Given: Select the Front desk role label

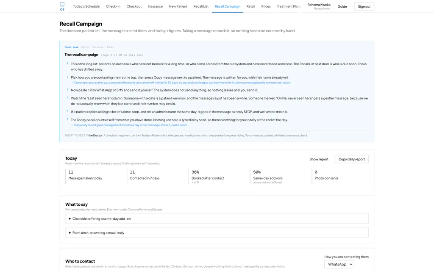Looking at the screenshot, I should (x=71, y=47).
